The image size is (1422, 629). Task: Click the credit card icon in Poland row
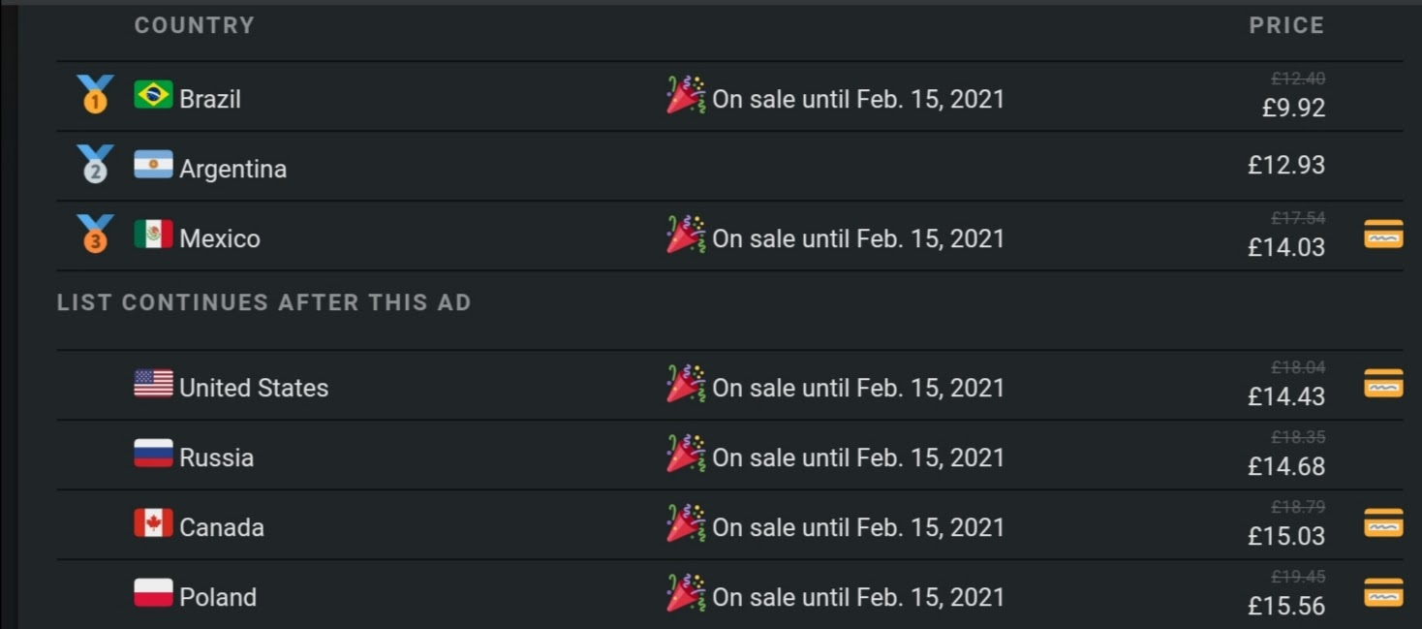click(x=1383, y=593)
